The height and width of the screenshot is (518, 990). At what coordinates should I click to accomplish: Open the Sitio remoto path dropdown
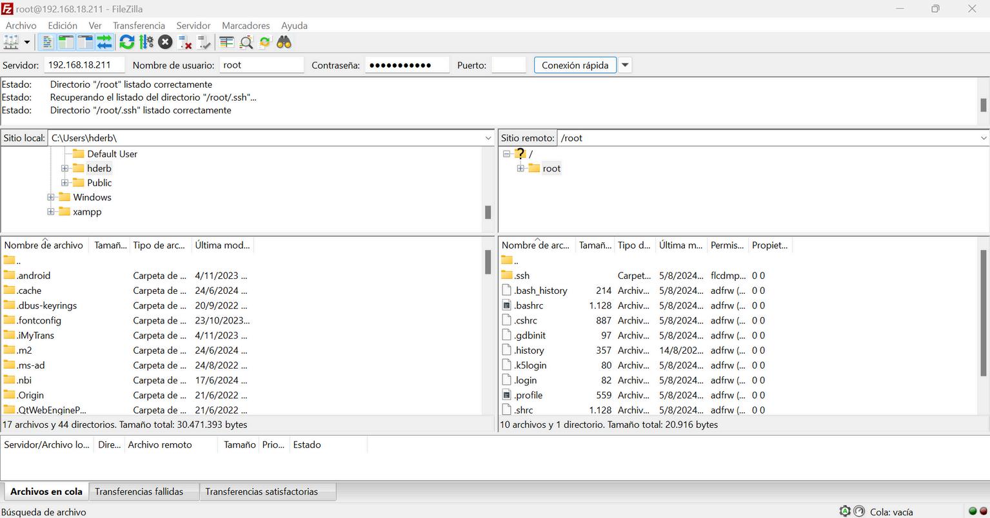tap(984, 138)
